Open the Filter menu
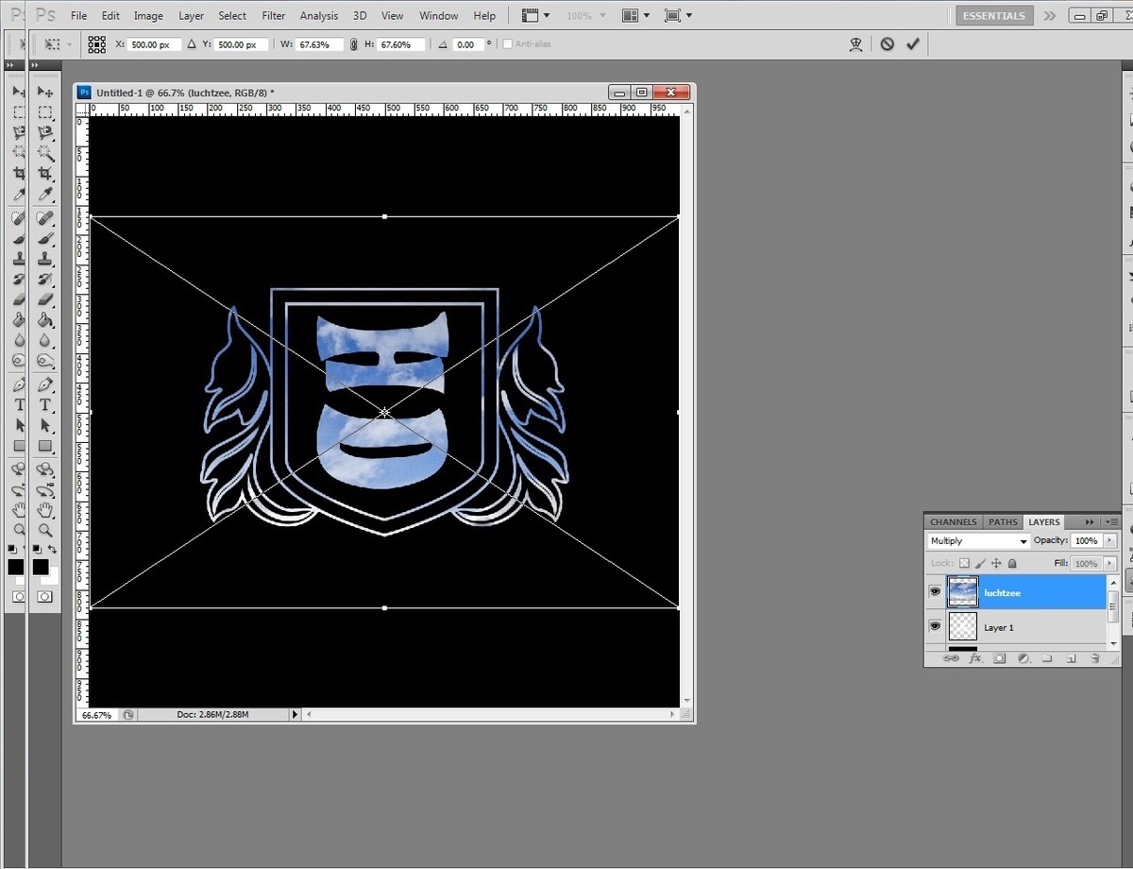 [274, 16]
